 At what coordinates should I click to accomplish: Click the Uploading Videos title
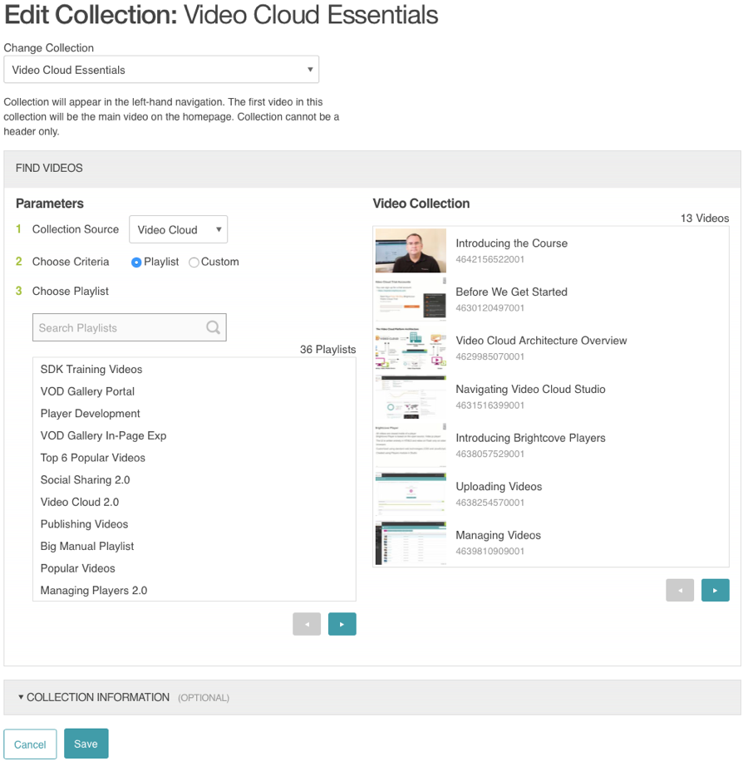tap(499, 486)
